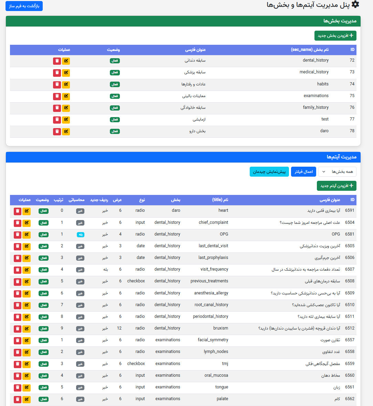
Task: Delete the previous_treatments item
Action: tap(18, 282)
